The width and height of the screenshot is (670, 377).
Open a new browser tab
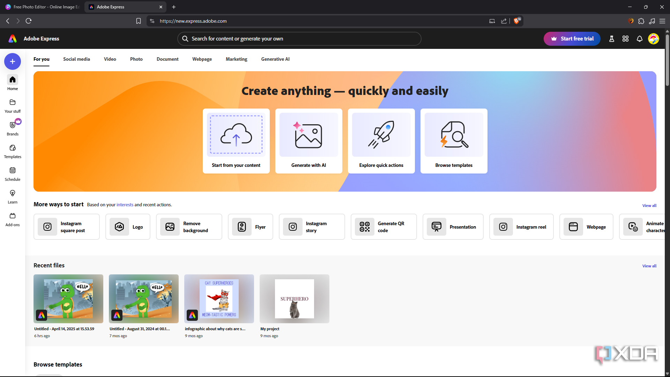(x=174, y=7)
